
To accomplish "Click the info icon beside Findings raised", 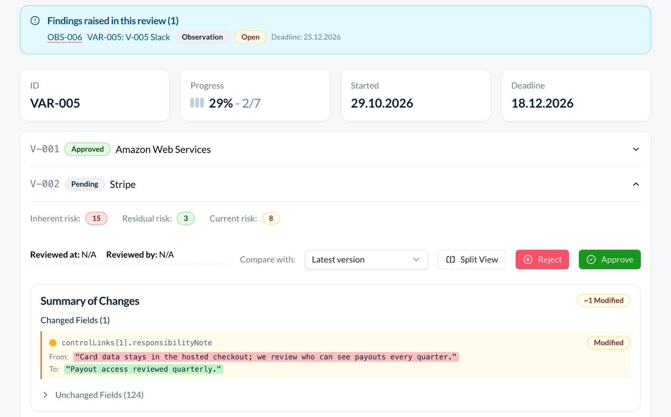I will coord(35,20).
